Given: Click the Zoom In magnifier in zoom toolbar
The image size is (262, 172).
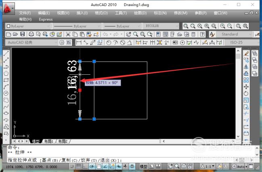Looking at the screenshot, I should (222, 26).
